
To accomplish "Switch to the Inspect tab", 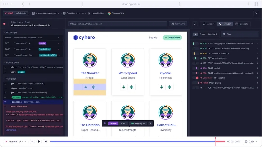I will pos(209,24).
